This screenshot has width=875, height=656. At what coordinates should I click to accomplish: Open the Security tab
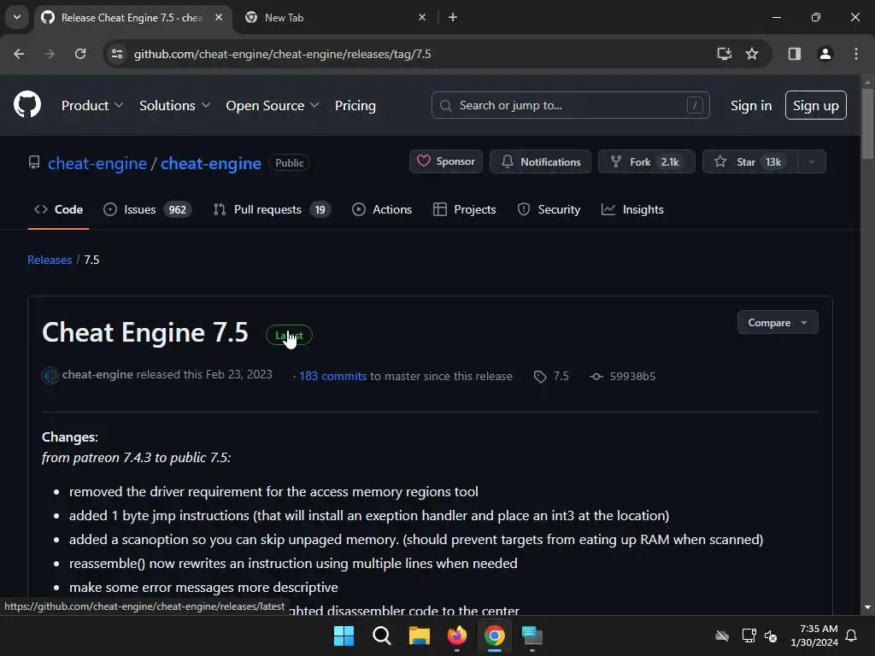click(549, 209)
